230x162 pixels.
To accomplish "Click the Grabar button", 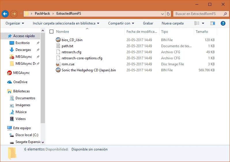I will [x=148, y=23].
